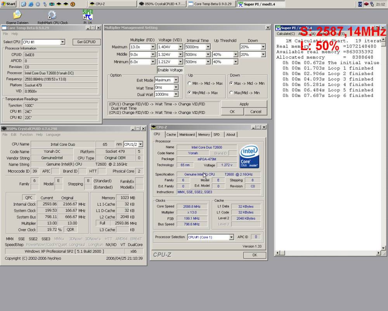The image size is (388, 311).
Task: Click the Super PI horizontal scrollbar left arrow
Action: pos(278,253)
